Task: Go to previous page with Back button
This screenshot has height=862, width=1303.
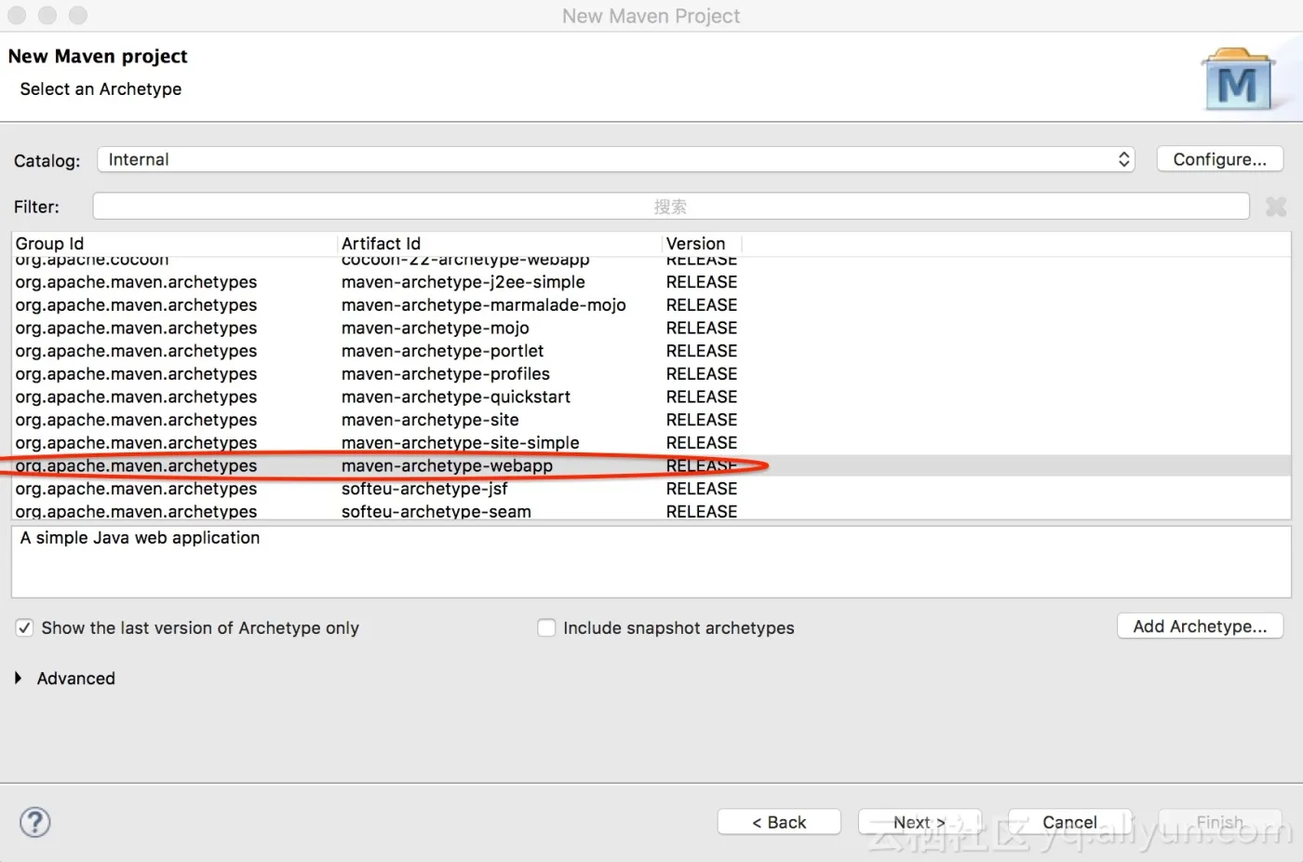Action: [779, 822]
